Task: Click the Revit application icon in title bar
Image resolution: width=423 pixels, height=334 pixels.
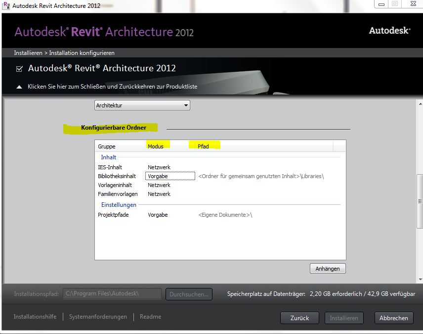Action: (6, 5)
